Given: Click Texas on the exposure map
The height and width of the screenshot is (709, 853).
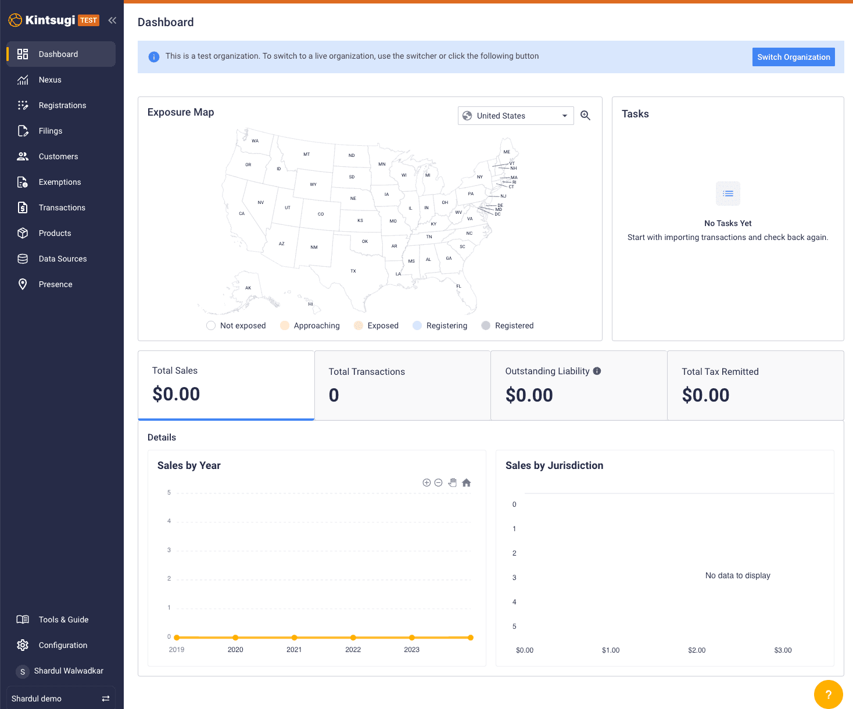Looking at the screenshot, I should tap(353, 271).
